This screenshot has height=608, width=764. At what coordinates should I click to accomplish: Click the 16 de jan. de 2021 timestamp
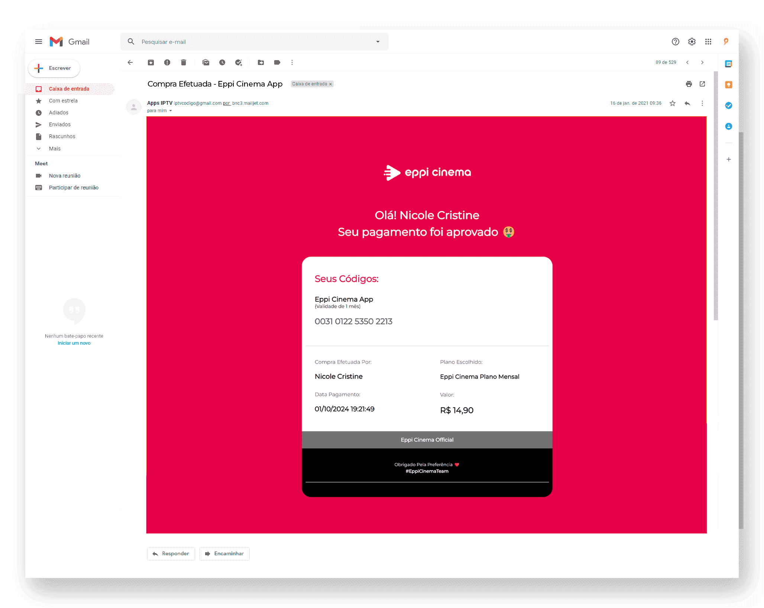click(636, 103)
